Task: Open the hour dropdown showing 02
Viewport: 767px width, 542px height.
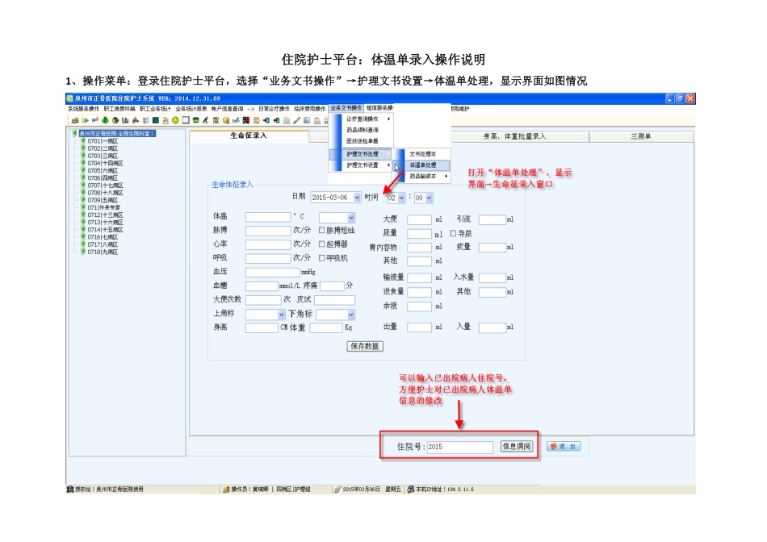Action: click(x=401, y=198)
